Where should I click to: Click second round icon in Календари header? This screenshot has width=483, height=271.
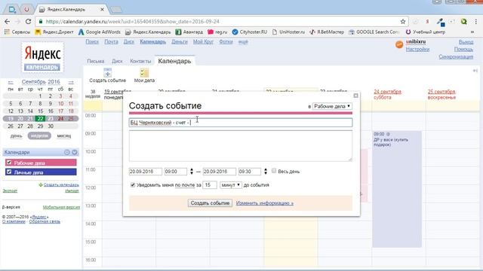[x=75, y=152]
